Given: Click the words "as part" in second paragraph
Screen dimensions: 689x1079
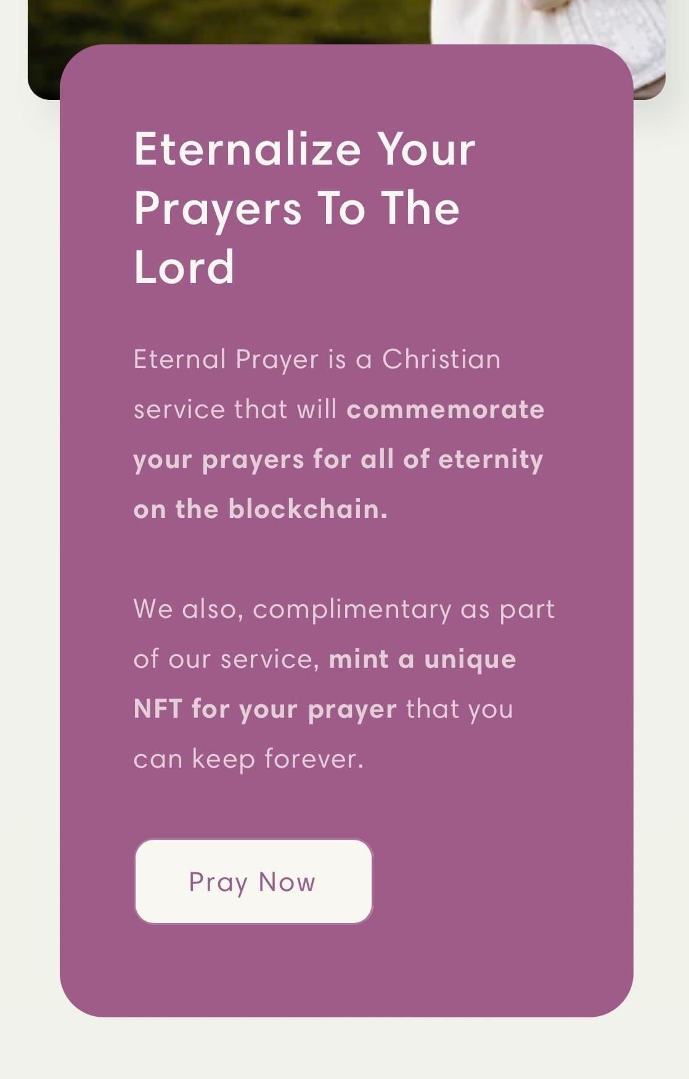Looking at the screenshot, I should pos(507,609).
